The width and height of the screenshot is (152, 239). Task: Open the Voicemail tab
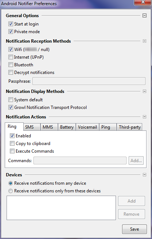pyautogui.click(x=87, y=127)
